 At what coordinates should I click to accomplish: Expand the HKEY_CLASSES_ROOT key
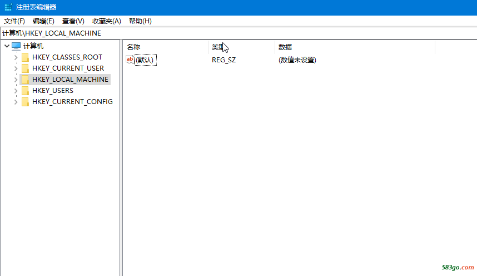(x=16, y=57)
